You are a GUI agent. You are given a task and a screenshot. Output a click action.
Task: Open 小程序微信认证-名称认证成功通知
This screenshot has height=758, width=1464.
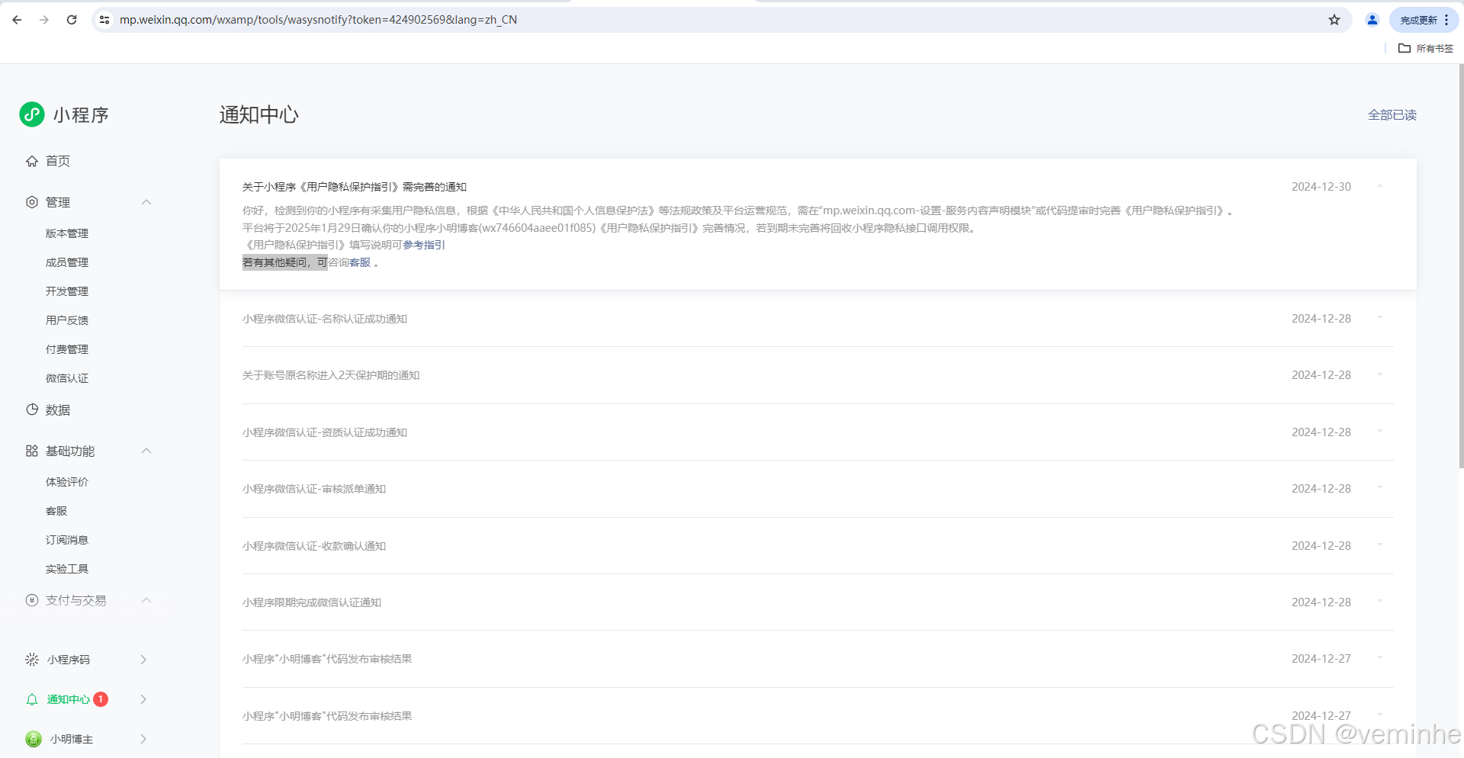click(x=325, y=319)
